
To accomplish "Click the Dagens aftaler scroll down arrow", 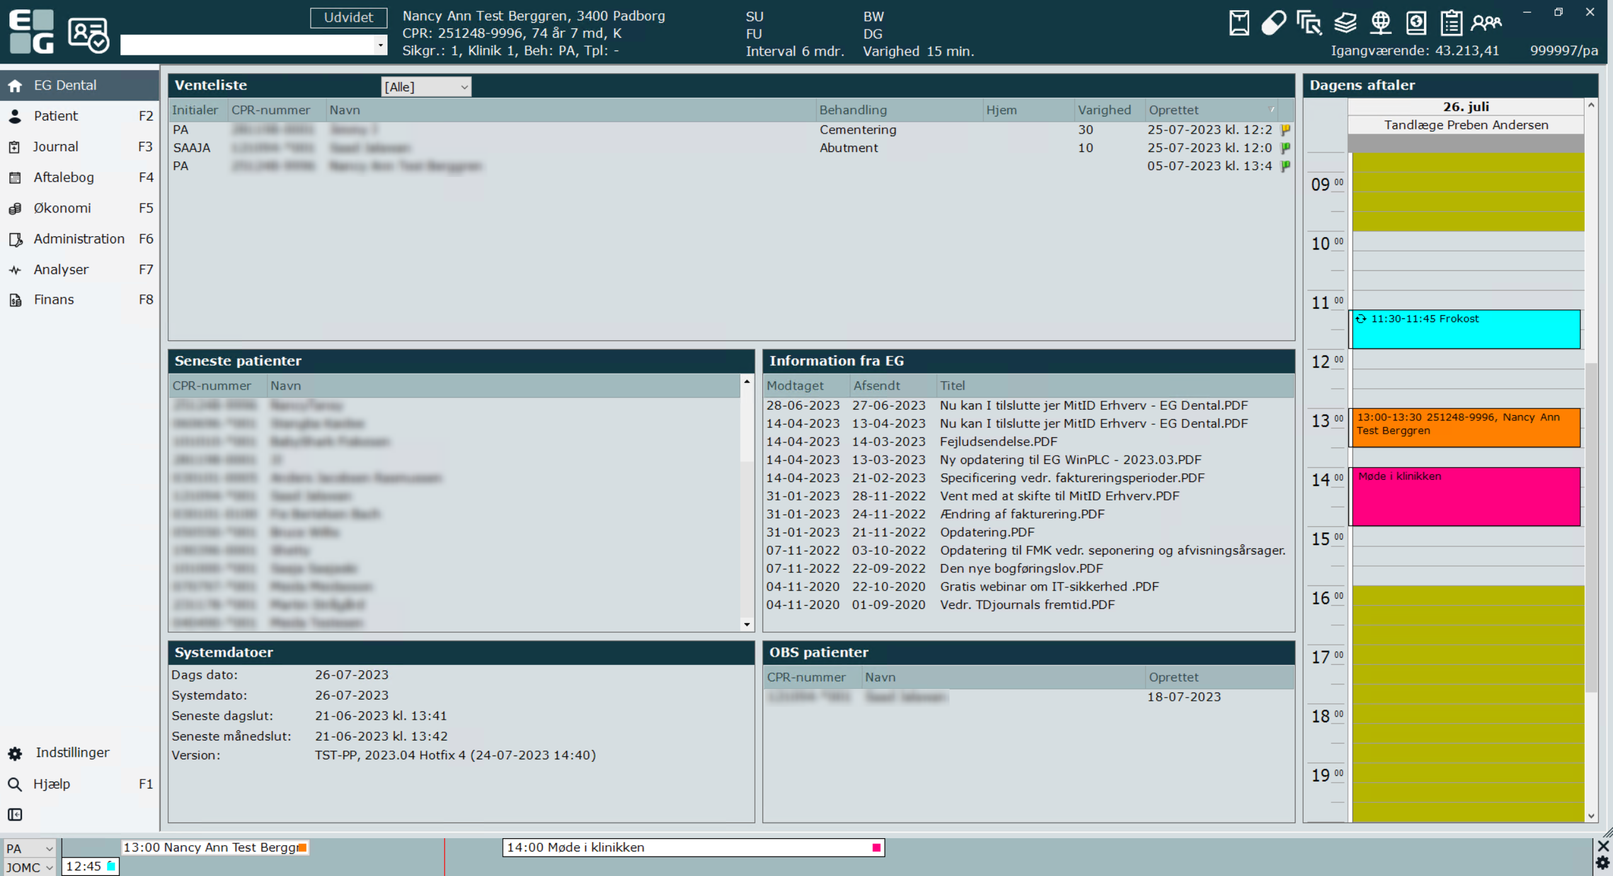I will click(x=1592, y=815).
